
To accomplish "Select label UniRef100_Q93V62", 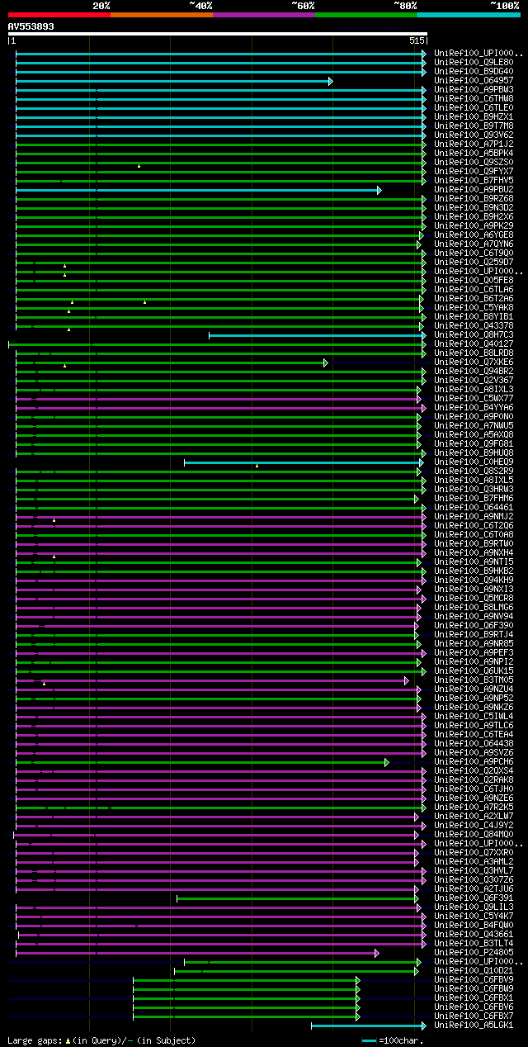I will (474, 135).
